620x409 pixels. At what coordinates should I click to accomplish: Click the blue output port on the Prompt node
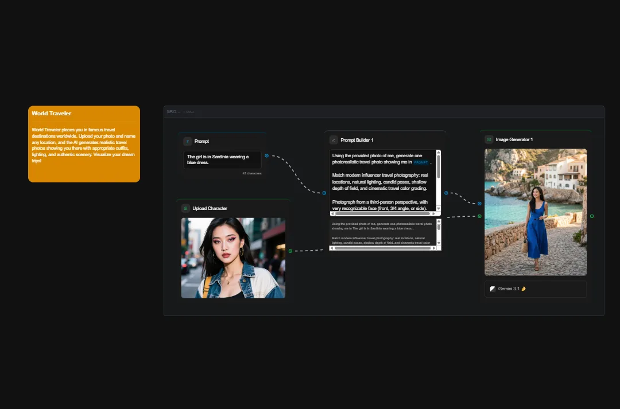(x=267, y=155)
